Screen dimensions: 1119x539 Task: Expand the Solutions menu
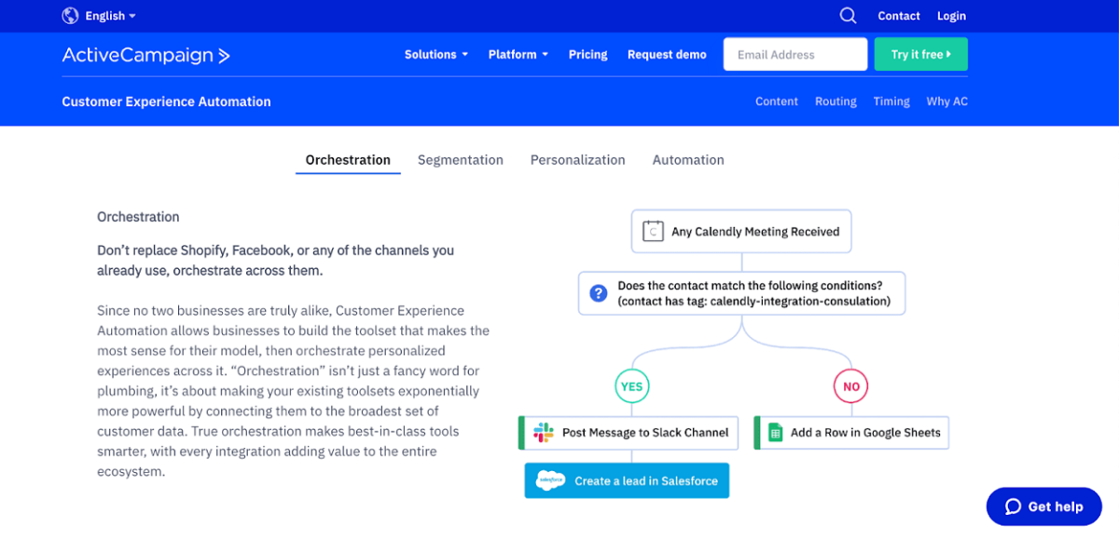coord(435,54)
